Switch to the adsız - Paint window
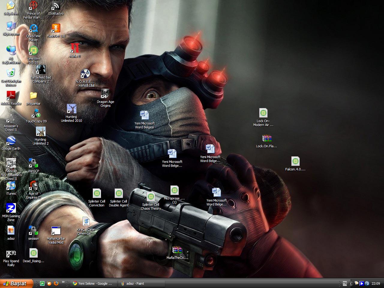 click(142, 283)
